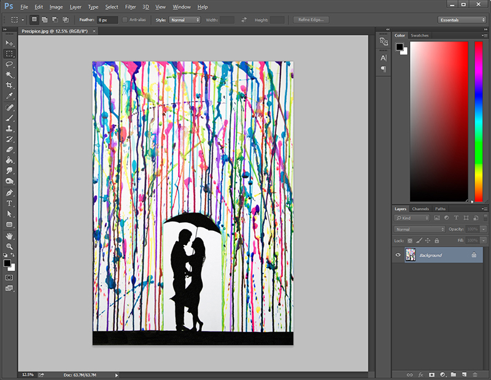Open the Layer menu
This screenshot has height=380, width=491.
(75, 7)
